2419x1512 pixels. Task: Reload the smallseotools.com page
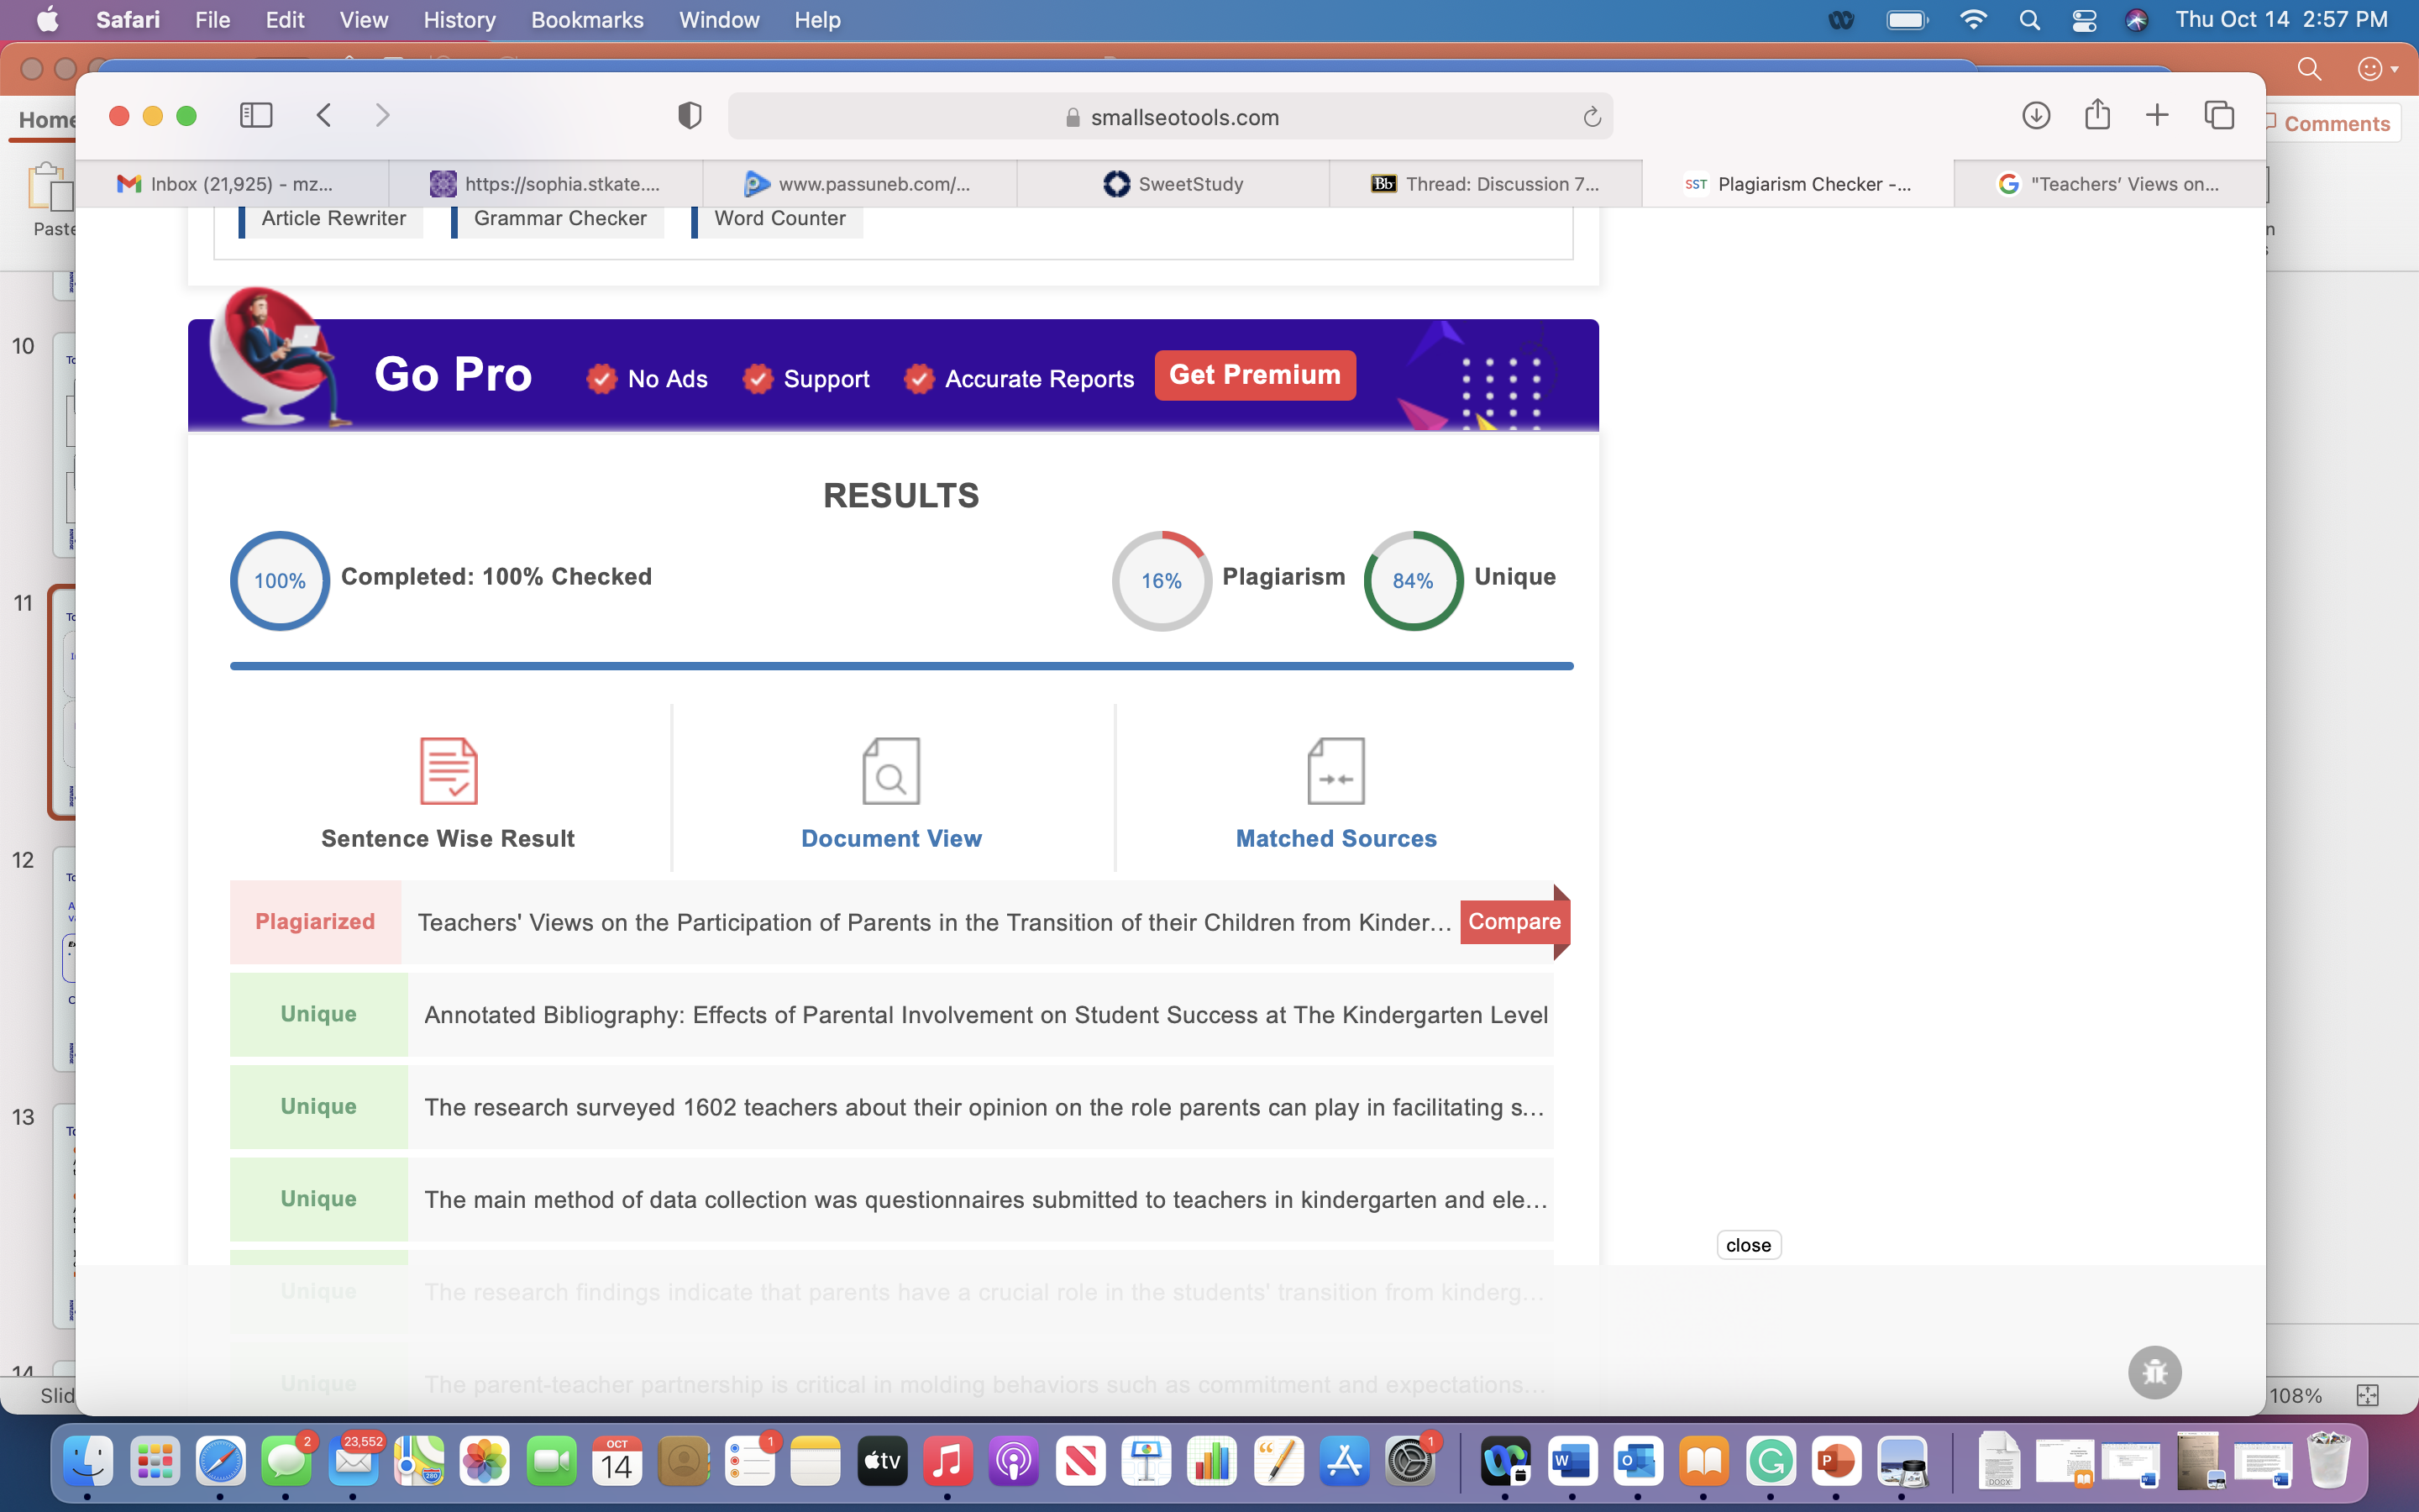pos(1593,118)
